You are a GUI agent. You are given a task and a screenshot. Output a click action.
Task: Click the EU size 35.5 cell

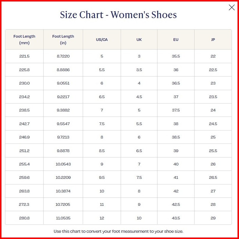(x=176, y=56)
